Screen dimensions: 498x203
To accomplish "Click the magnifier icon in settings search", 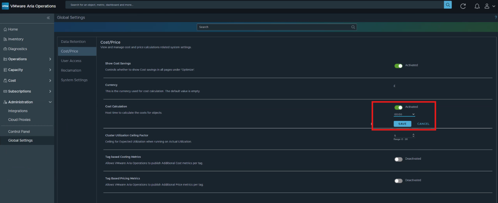I will click(353, 27).
